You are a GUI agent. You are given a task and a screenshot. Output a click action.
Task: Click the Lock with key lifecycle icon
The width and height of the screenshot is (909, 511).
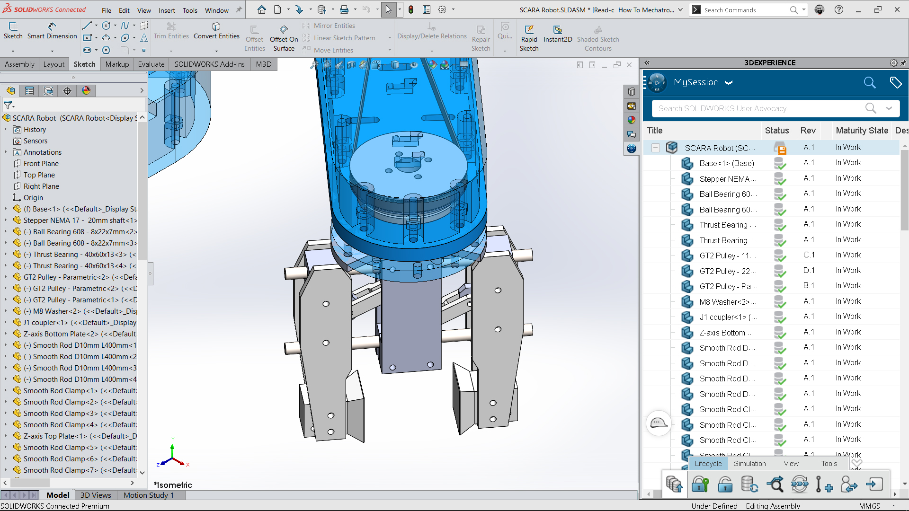(x=700, y=485)
